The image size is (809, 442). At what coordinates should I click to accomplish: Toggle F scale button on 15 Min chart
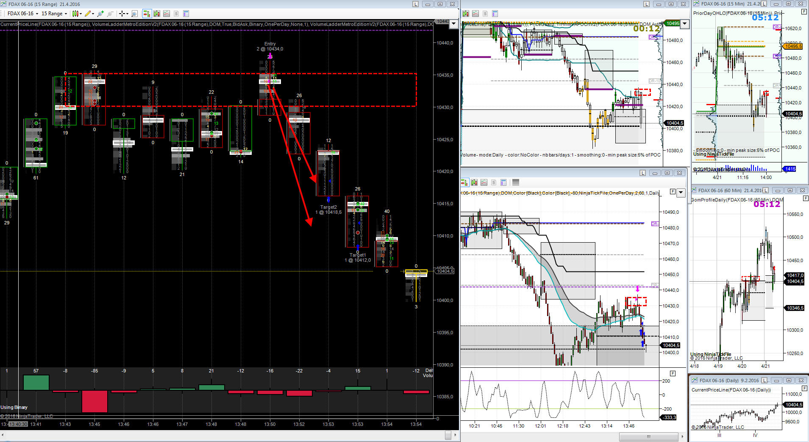click(x=804, y=12)
